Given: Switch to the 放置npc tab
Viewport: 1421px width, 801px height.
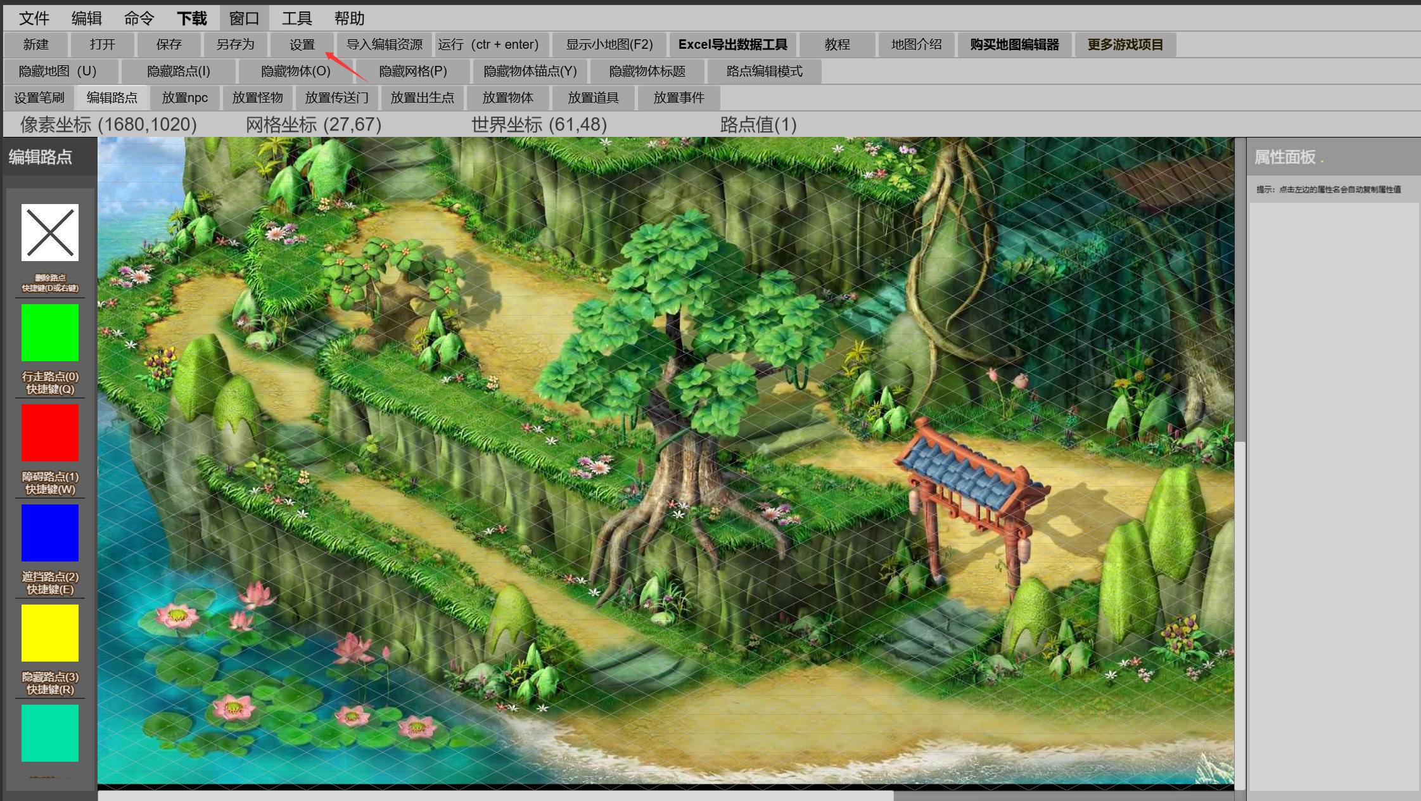Looking at the screenshot, I should tap(185, 98).
